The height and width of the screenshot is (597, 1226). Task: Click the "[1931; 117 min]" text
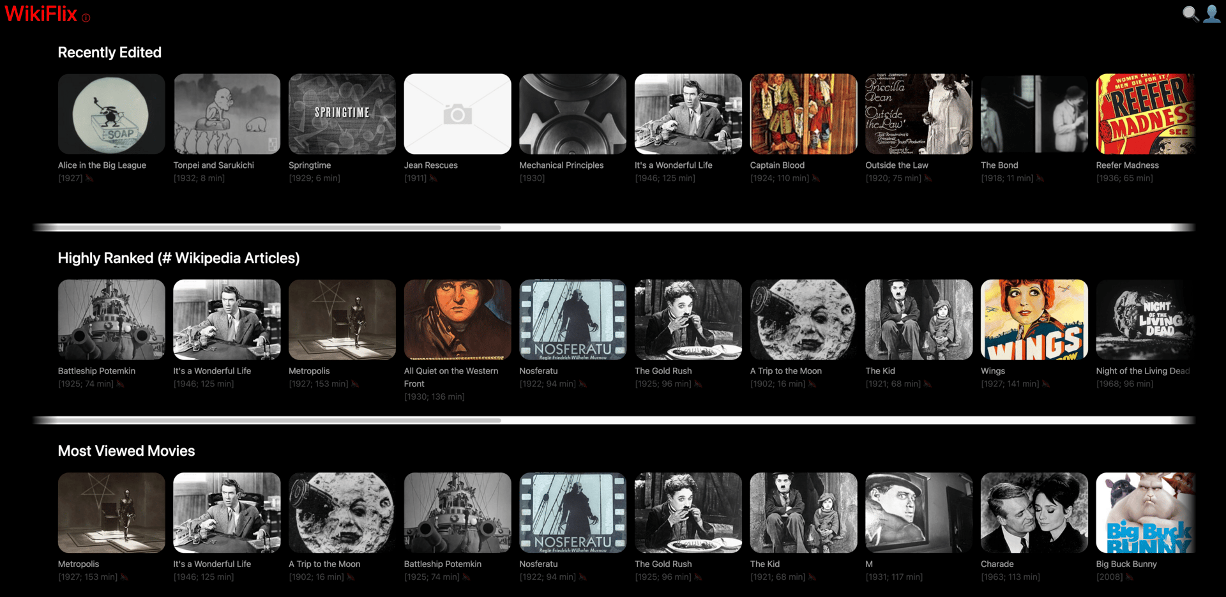(894, 577)
